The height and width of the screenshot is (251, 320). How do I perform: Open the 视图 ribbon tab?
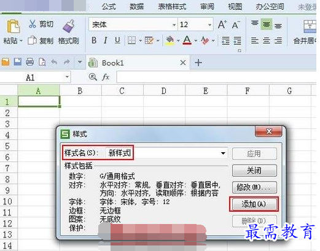tap(235, 7)
